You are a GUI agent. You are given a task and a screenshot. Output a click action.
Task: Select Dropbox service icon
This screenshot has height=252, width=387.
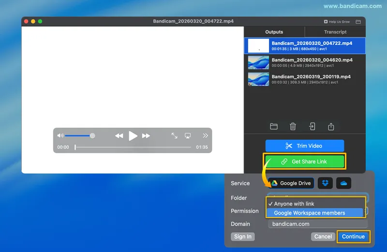pos(325,183)
